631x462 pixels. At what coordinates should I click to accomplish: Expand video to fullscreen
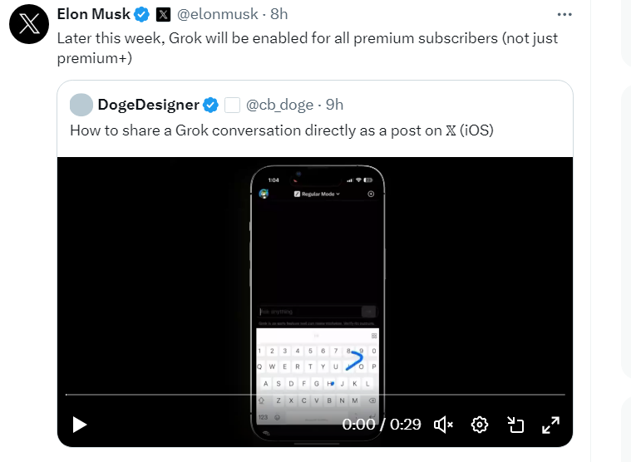coord(550,425)
